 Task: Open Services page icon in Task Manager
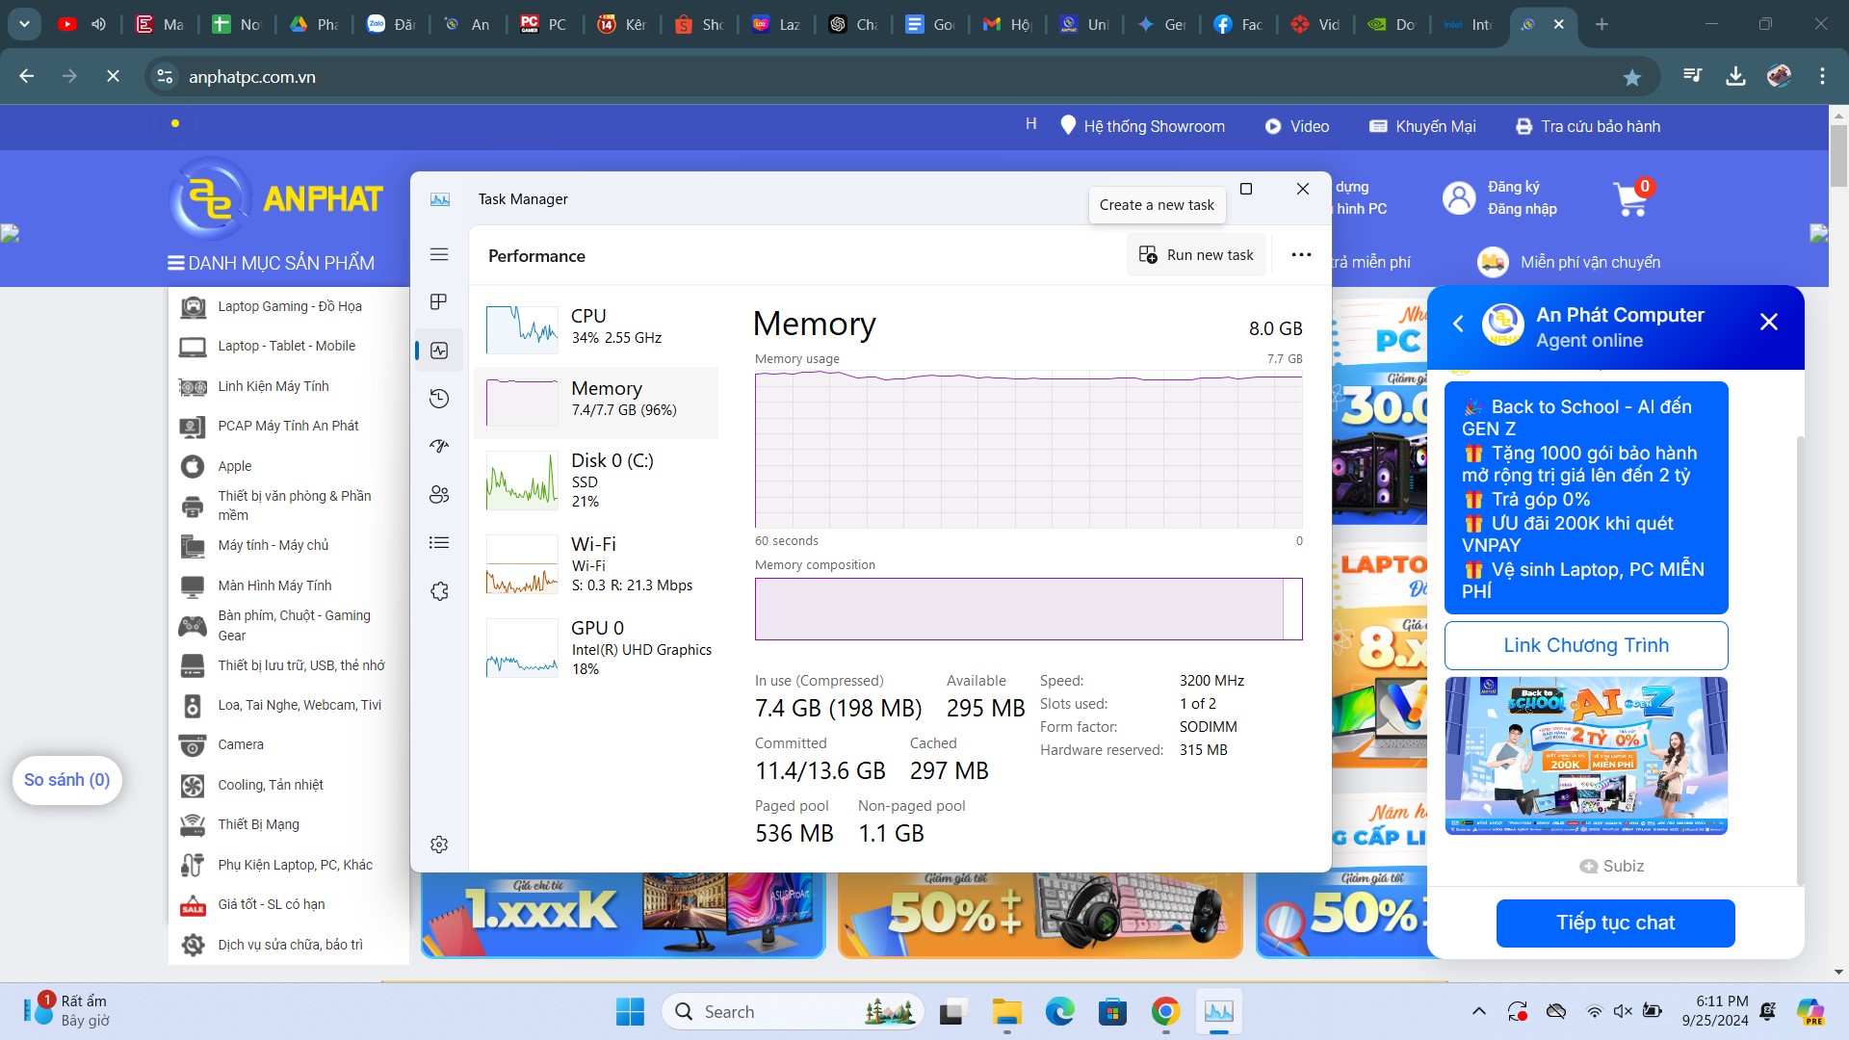(x=439, y=591)
